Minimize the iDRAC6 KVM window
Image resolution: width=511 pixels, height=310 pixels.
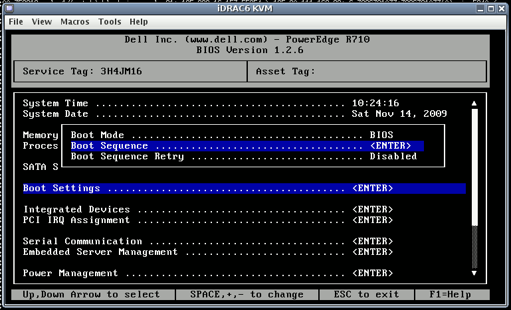click(x=480, y=9)
